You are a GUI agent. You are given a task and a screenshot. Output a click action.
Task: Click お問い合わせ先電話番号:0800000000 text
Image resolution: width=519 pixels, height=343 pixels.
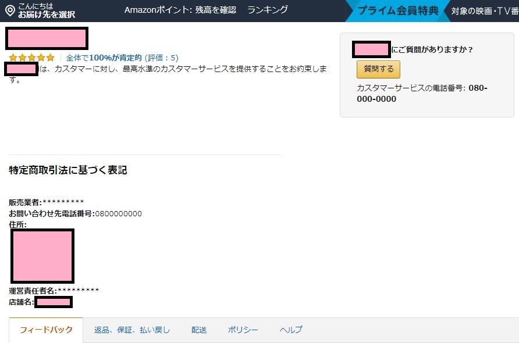75,214
